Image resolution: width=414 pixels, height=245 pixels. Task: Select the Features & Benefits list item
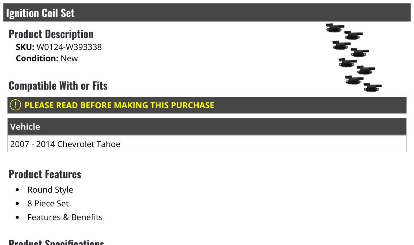[65, 217]
